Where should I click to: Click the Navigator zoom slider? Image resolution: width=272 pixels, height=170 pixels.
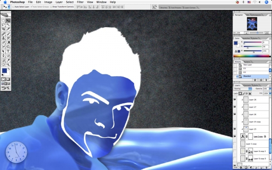pyautogui.click(x=257, y=33)
